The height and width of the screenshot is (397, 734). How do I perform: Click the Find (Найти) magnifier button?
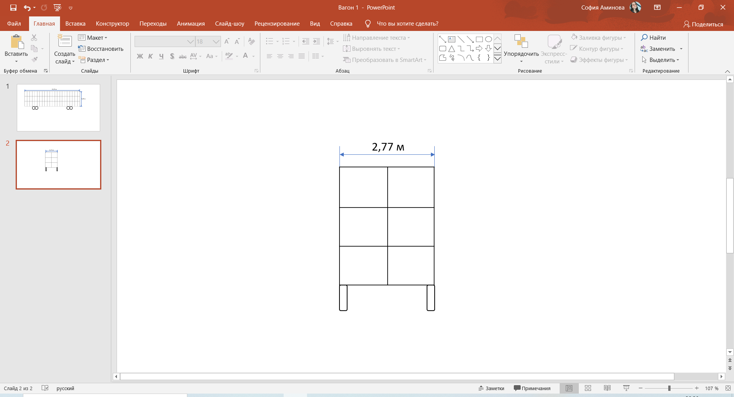point(653,37)
